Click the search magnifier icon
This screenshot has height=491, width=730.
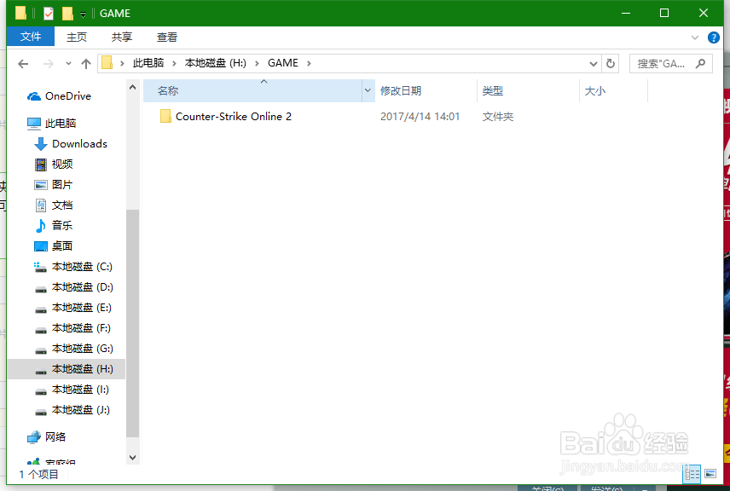(700, 63)
